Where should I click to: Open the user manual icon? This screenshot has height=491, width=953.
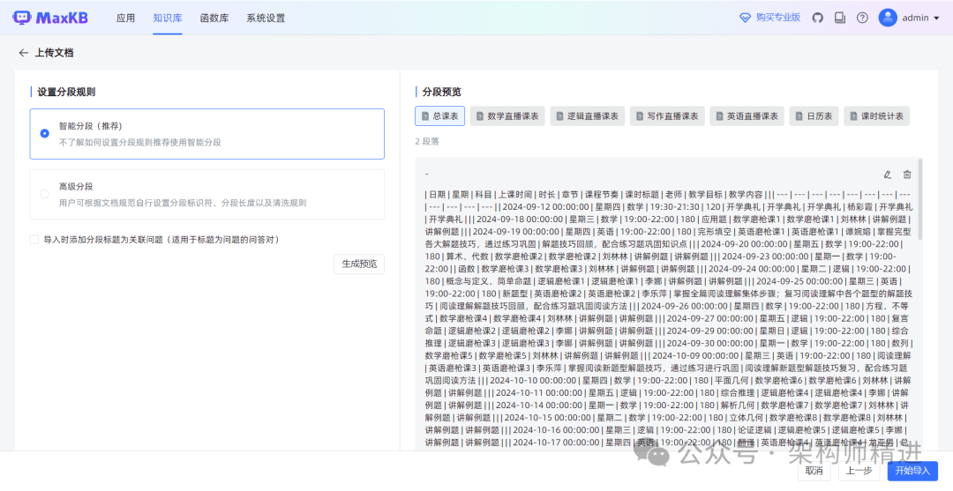(x=840, y=18)
